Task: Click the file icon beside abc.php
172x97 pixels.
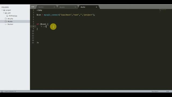Action: coord(6,19)
